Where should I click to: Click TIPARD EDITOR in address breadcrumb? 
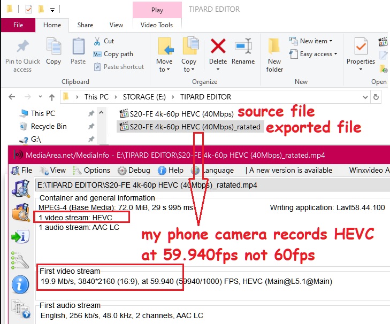click(x=205, y=97)
